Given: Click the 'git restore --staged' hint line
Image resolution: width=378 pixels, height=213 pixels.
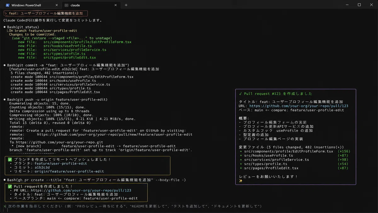Looking at the screenshot, I should (62, 38).
